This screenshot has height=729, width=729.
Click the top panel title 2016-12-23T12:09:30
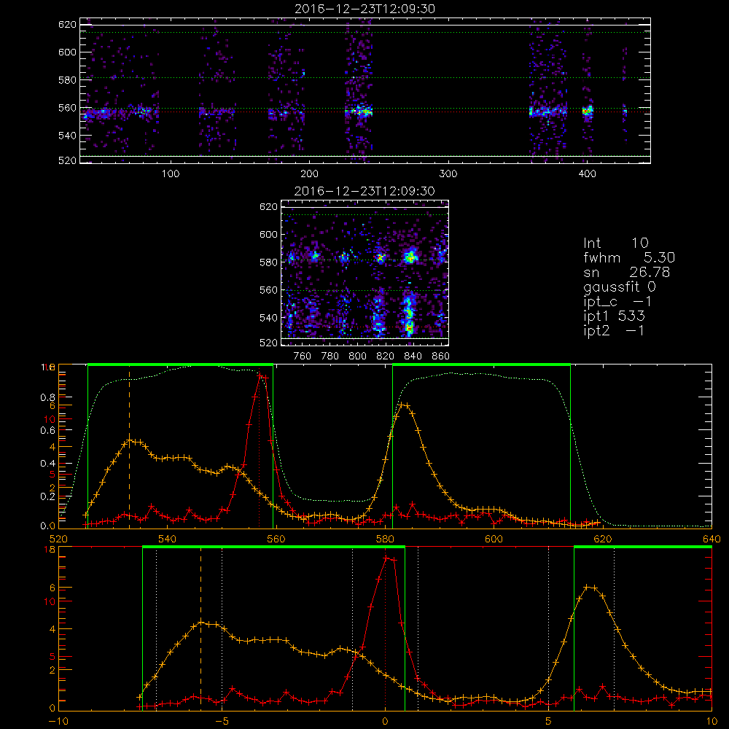click(x=364, y=9)
